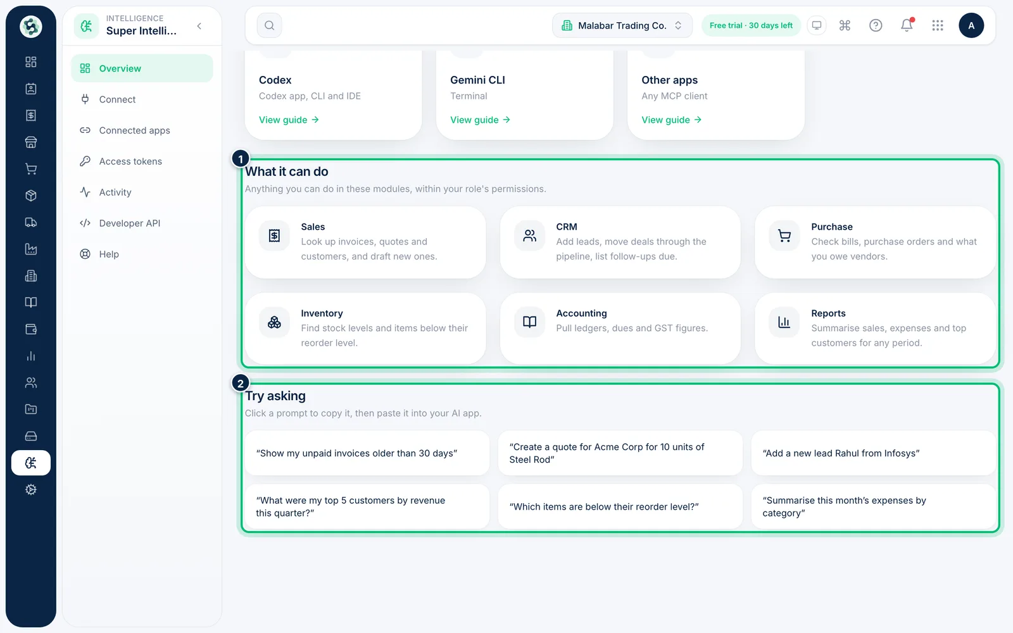Click the Free trial 30 days left badge
This screenshot has height=633, width=1013.
751,25
